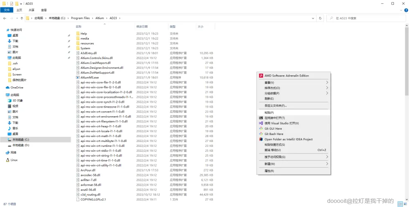
Task: Click Altium in the breadcrumb path
Action: coord(100,18)
